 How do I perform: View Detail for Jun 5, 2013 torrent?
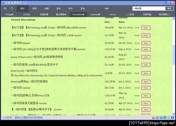click(137, 82)
